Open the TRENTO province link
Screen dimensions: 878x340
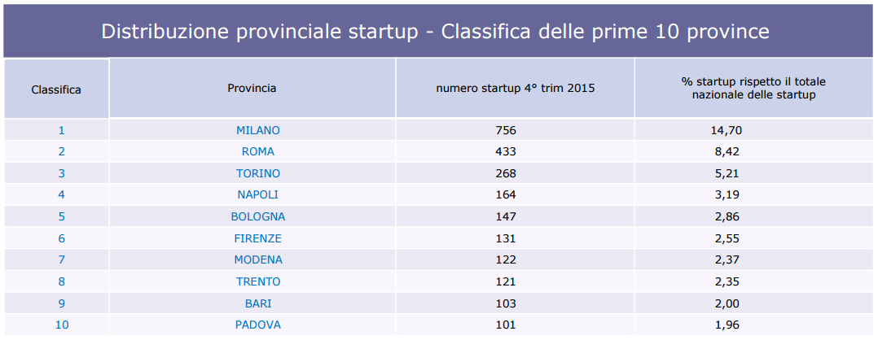pos(257,281)
